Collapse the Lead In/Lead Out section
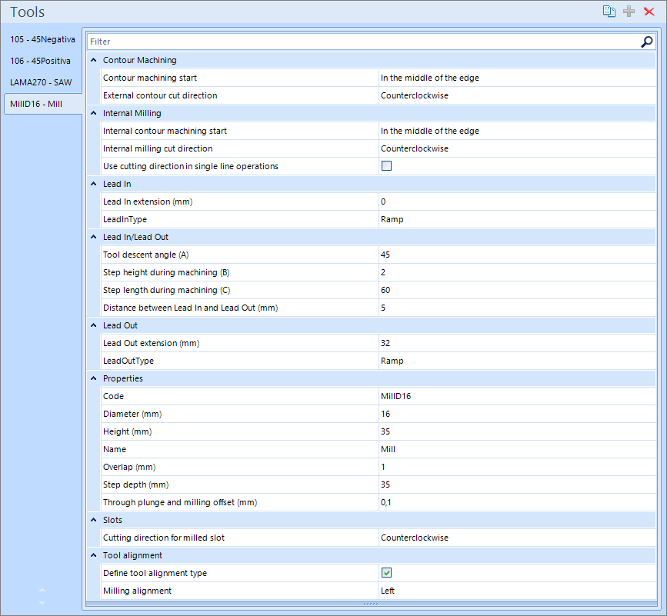The height and width of the screenshot is (616, 667). pos(94,237)
